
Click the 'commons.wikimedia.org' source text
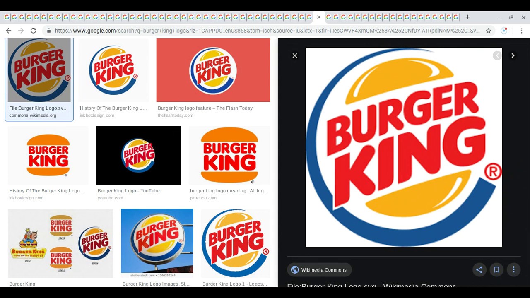click(33, 115)
